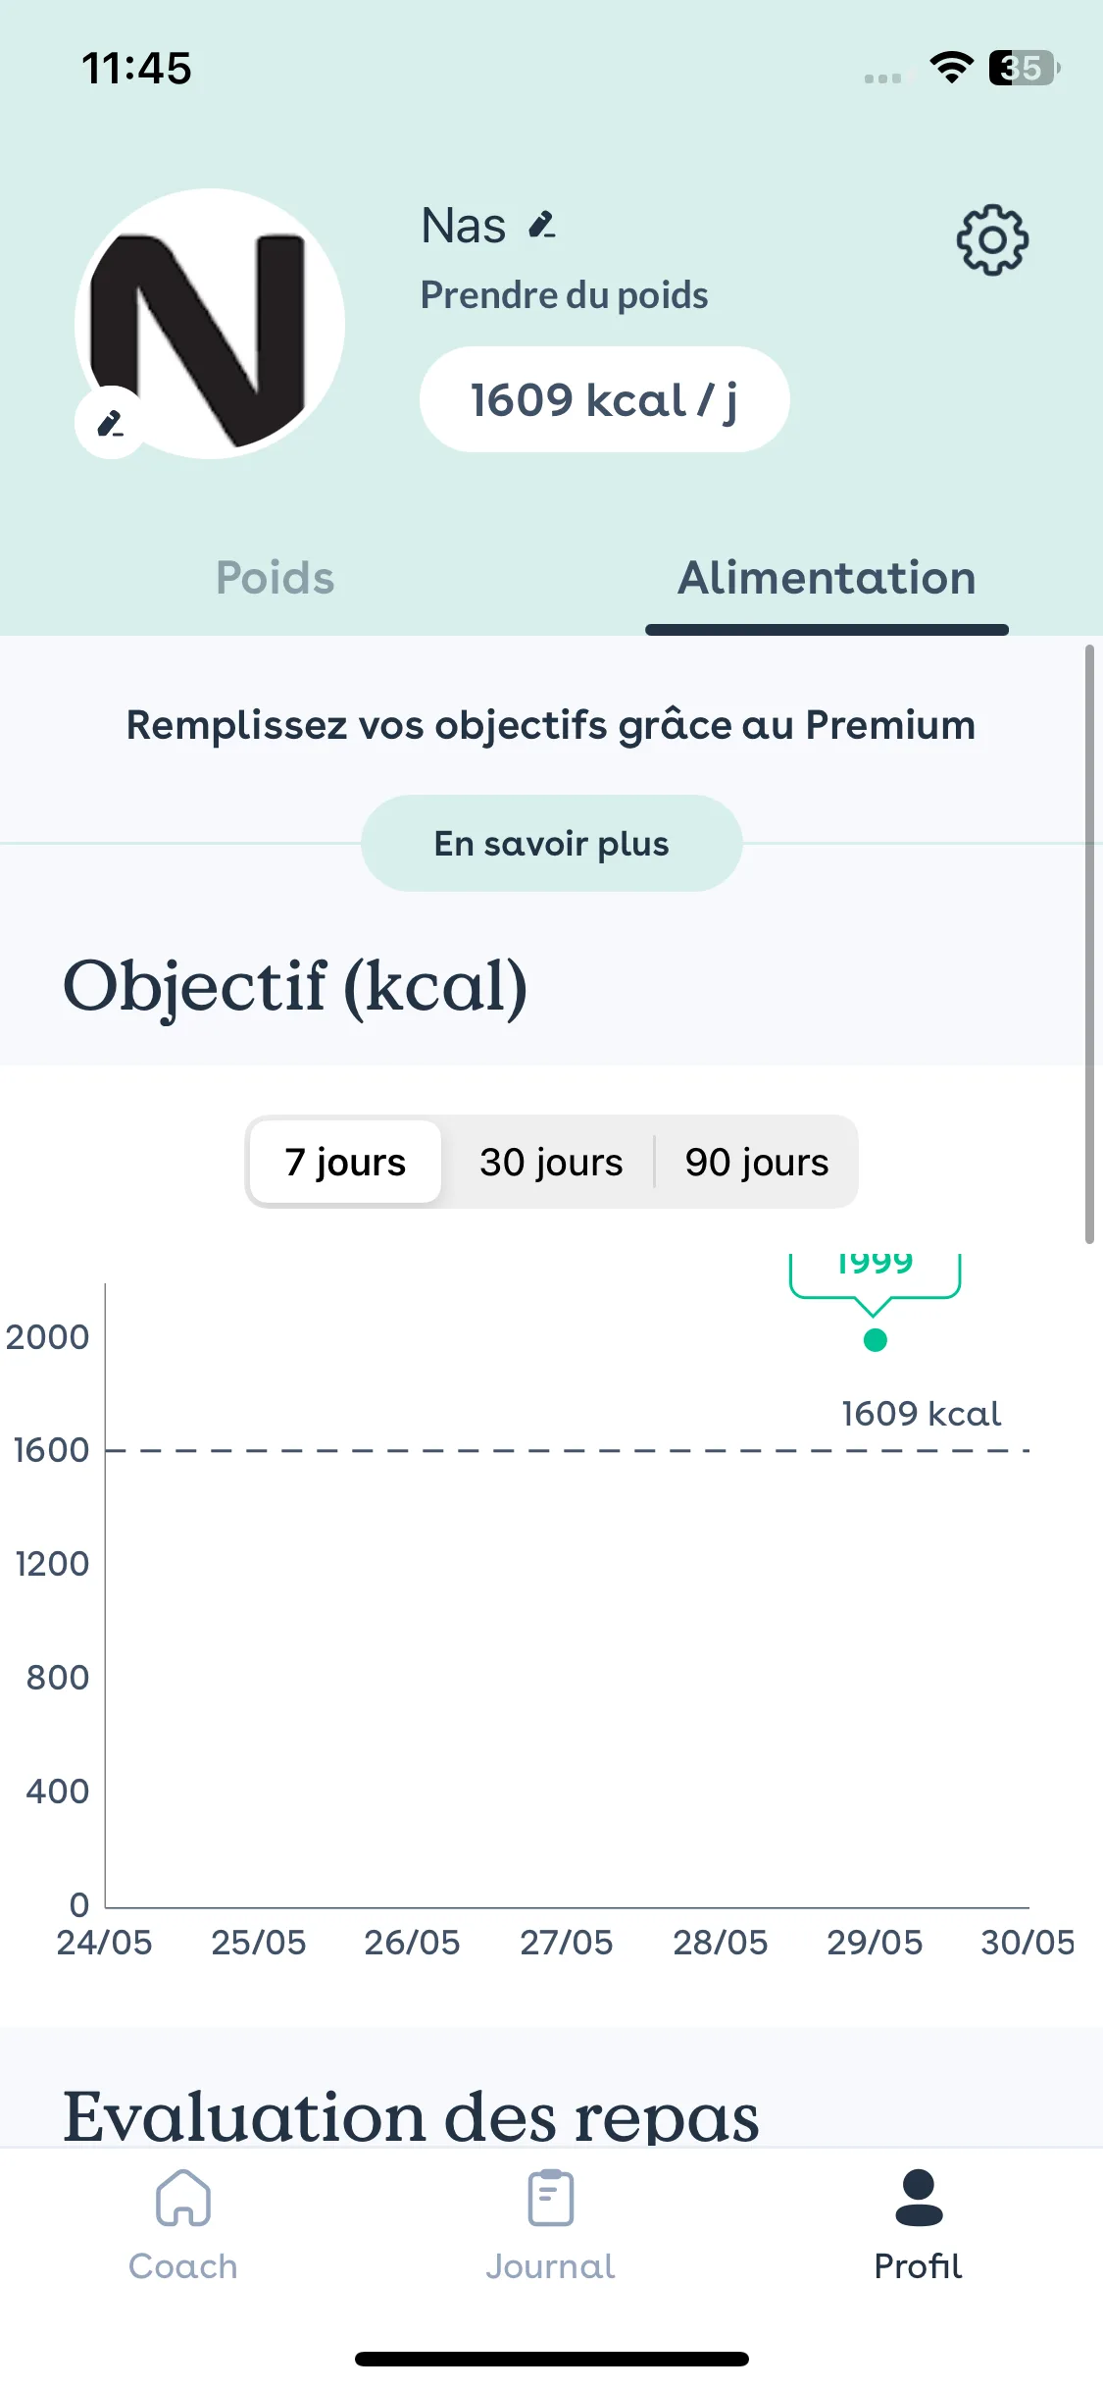Open the Coach tab icon
Screen dimensions: 1103x2390
183,2197
